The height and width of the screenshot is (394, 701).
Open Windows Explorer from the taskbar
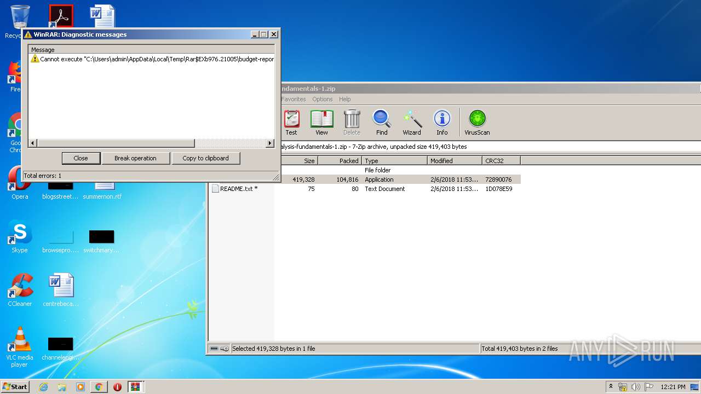click(62, 387)
